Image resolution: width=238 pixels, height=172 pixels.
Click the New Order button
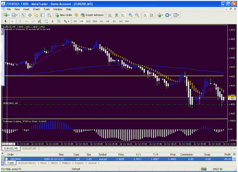pyautogui.click(x=64, y=15)
